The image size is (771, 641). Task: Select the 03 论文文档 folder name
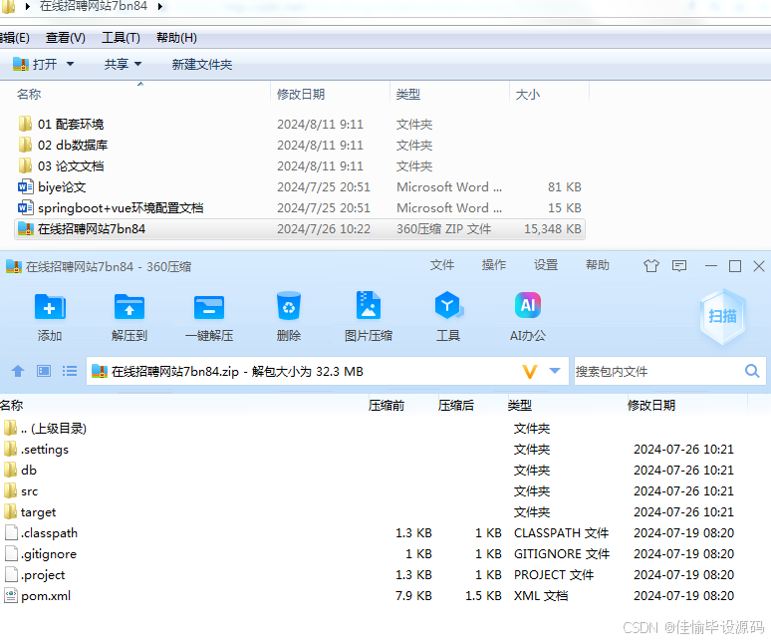pyautogui.click(x=71, y=165)
